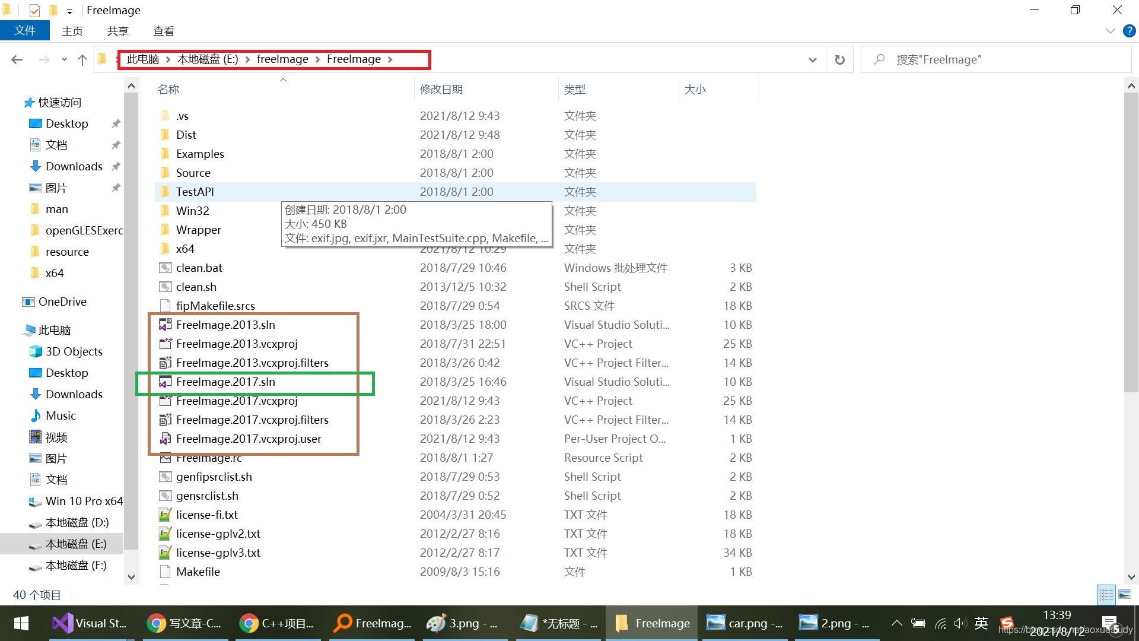Select license-gplv3.txt file name

(218, 553)
